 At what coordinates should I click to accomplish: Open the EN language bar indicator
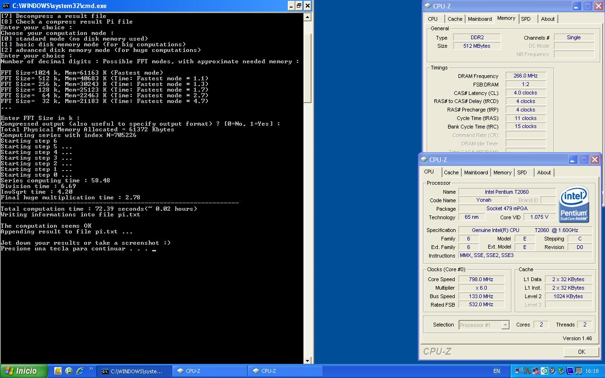497,371
